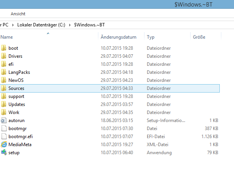This screenshot has width=234, height=171.
Task: Click the bootmgr.efi file icon
Action: coord(4,136)
